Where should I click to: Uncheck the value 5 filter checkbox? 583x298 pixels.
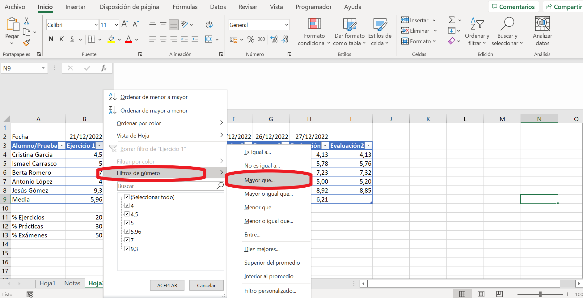(x=127, y=223)
